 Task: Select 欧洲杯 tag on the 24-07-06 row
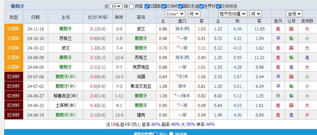click(x=14, y=77)
